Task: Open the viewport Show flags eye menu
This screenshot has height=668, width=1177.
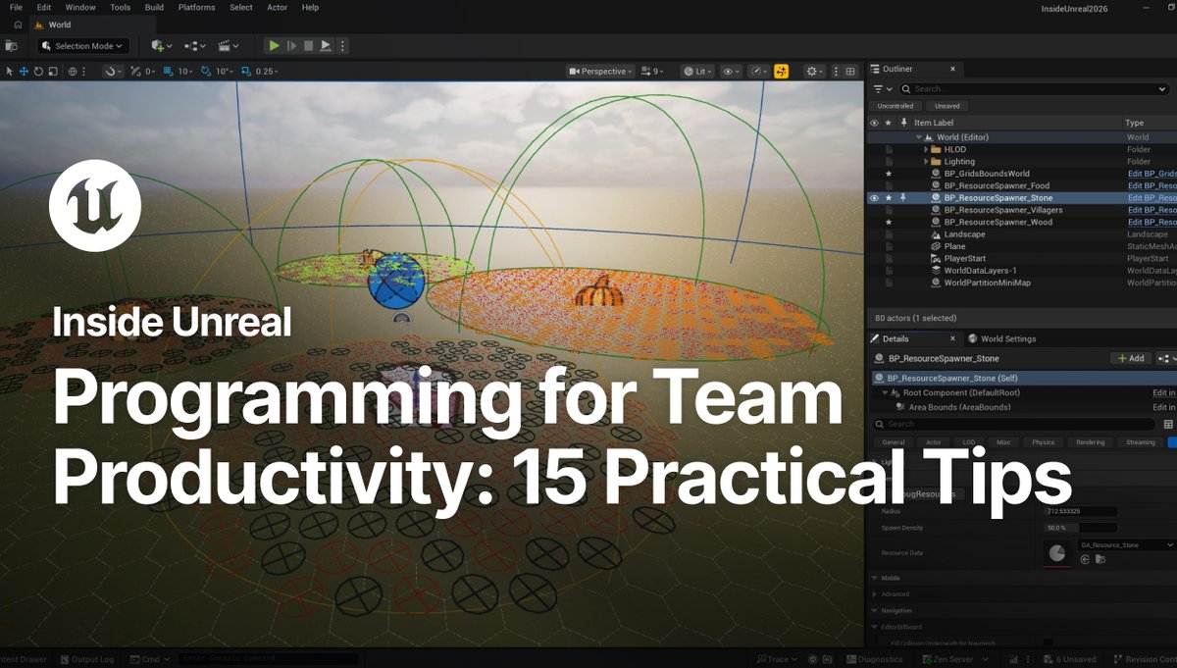Action: [x=732, y=72]
